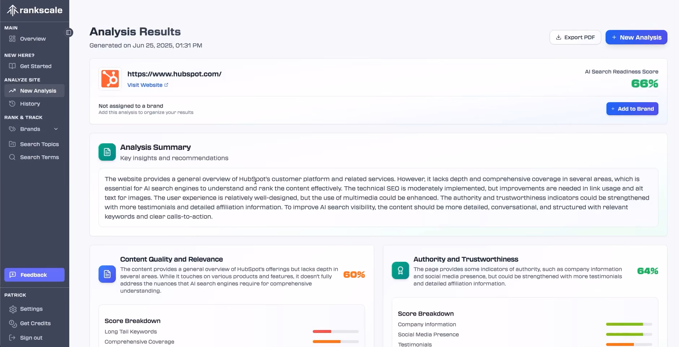
Task: Follow the Visit Website link
Action: [x=148, y=85]
